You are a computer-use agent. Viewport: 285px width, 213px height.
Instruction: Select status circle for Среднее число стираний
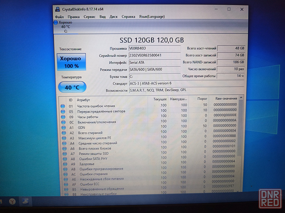pyautogui.click(x=64, y=143)
